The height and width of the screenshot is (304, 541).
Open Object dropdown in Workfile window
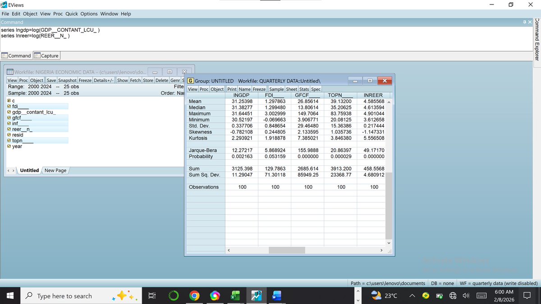[x=37, y=80]
